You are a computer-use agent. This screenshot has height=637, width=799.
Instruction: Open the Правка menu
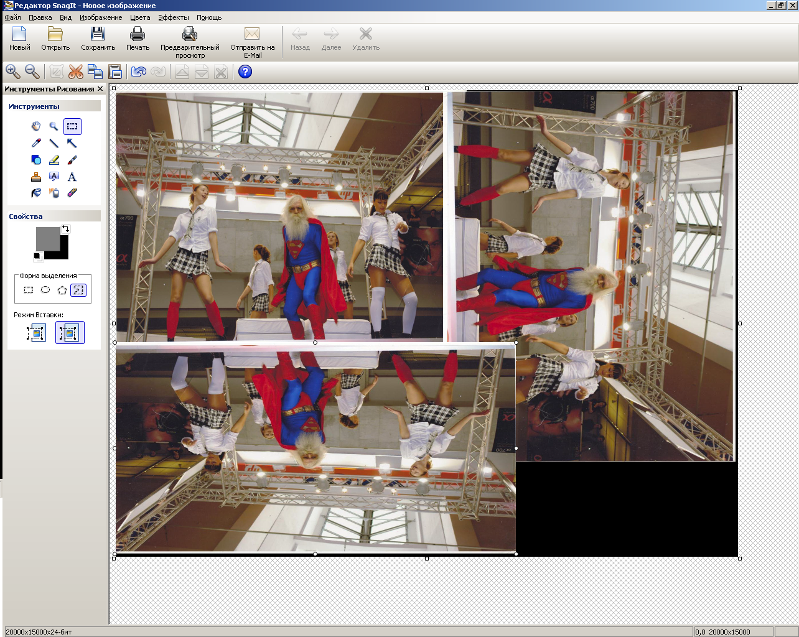click(40, 17)
